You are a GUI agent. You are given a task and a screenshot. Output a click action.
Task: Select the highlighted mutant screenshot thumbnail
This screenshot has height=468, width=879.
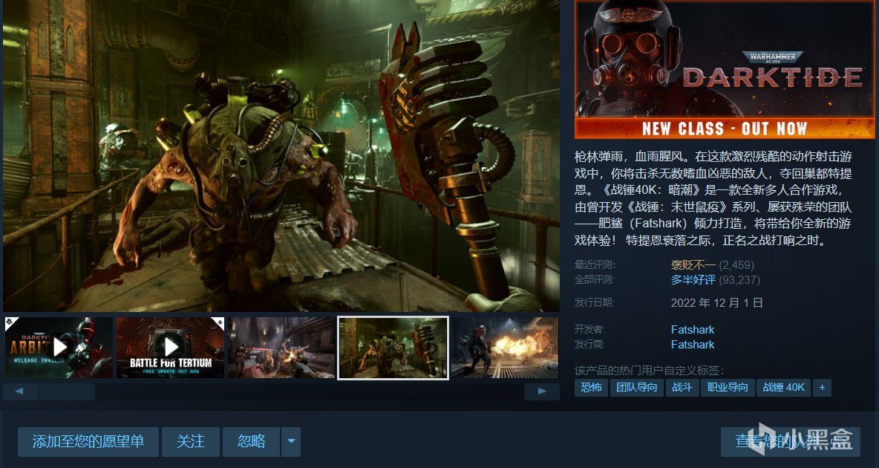click(x=393, y=348)
